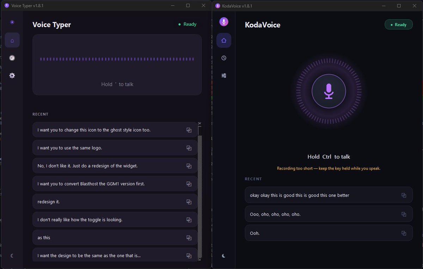Viewport: 423px width, 269px height.
Task: Copy 'Ooo, oho, oho, oho, oho.' entry
Action: pyautogui.click(x=404, y=214)
